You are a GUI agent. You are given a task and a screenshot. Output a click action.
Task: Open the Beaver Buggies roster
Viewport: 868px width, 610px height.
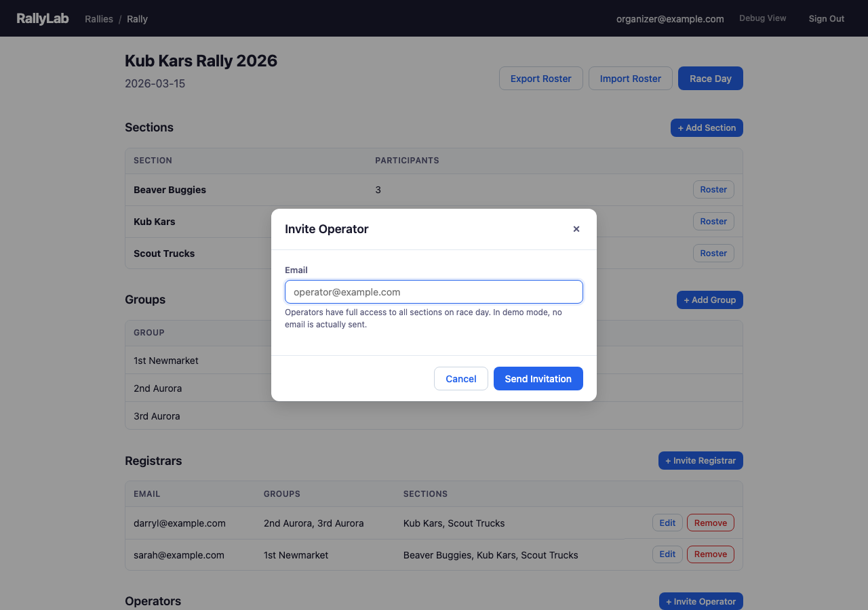713,190
